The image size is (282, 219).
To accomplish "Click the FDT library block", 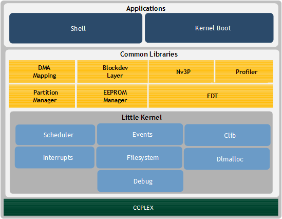I will pos(211,96).
